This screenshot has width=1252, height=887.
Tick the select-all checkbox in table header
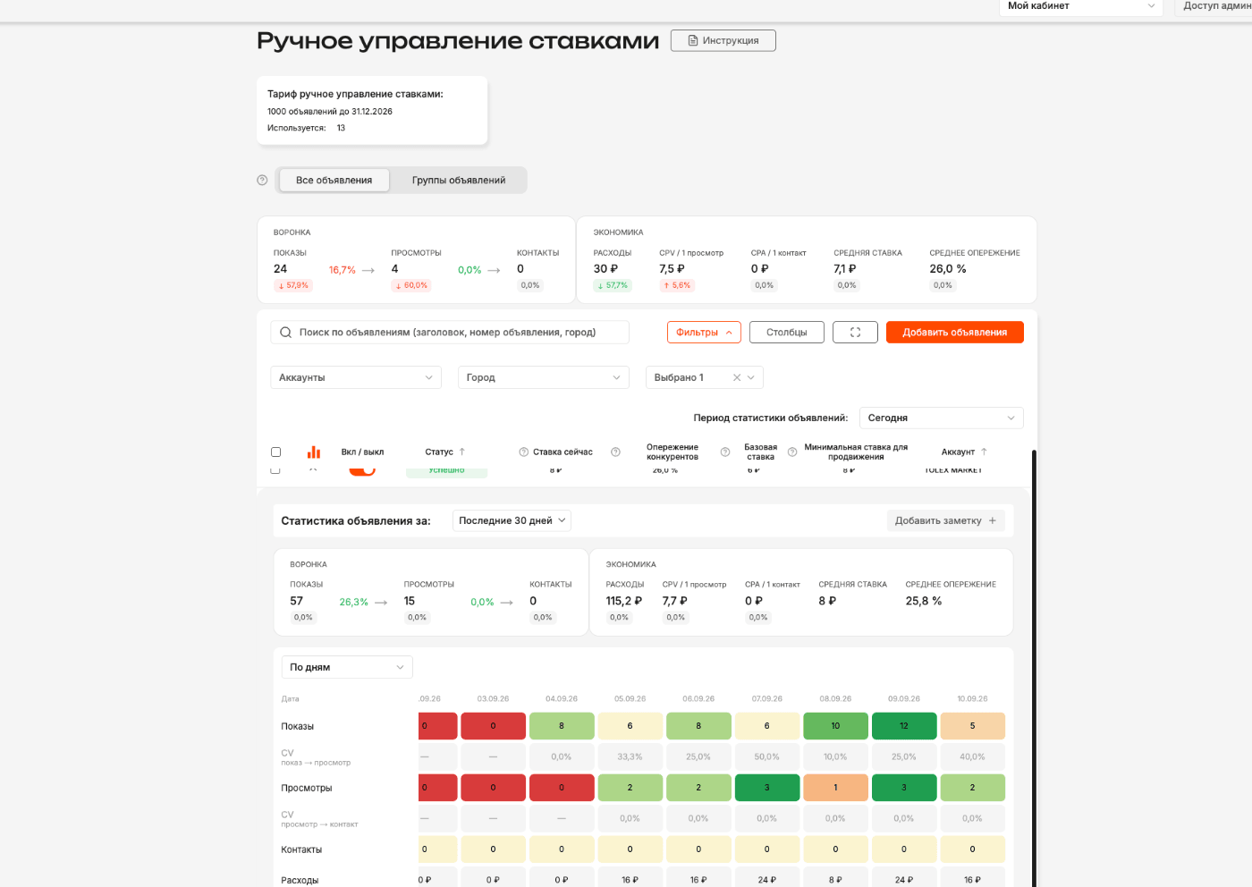click(x=275, y=452)
